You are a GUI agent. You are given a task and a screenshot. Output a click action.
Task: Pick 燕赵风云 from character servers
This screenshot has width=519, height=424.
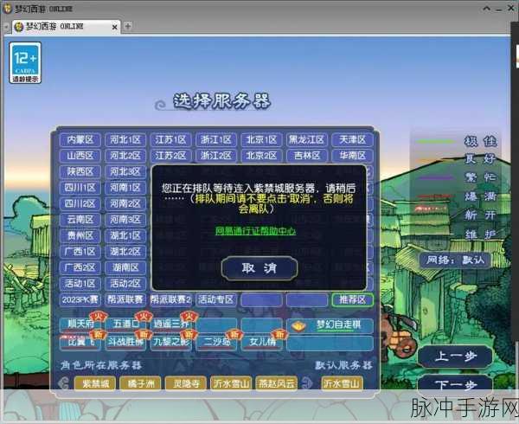[277, 383]
